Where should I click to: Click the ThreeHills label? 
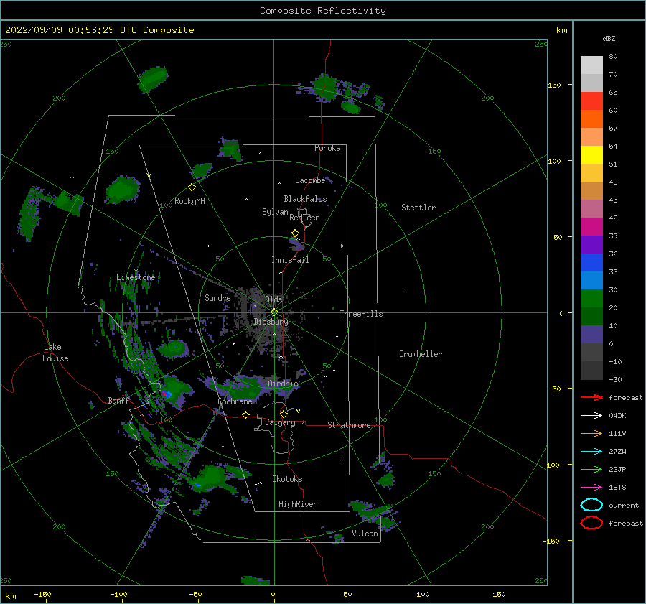(361, 314)
